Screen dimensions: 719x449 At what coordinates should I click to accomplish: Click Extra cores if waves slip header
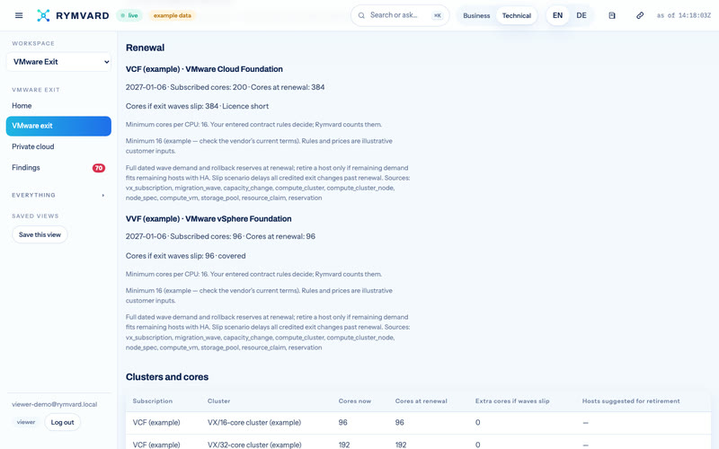[512, 401]
